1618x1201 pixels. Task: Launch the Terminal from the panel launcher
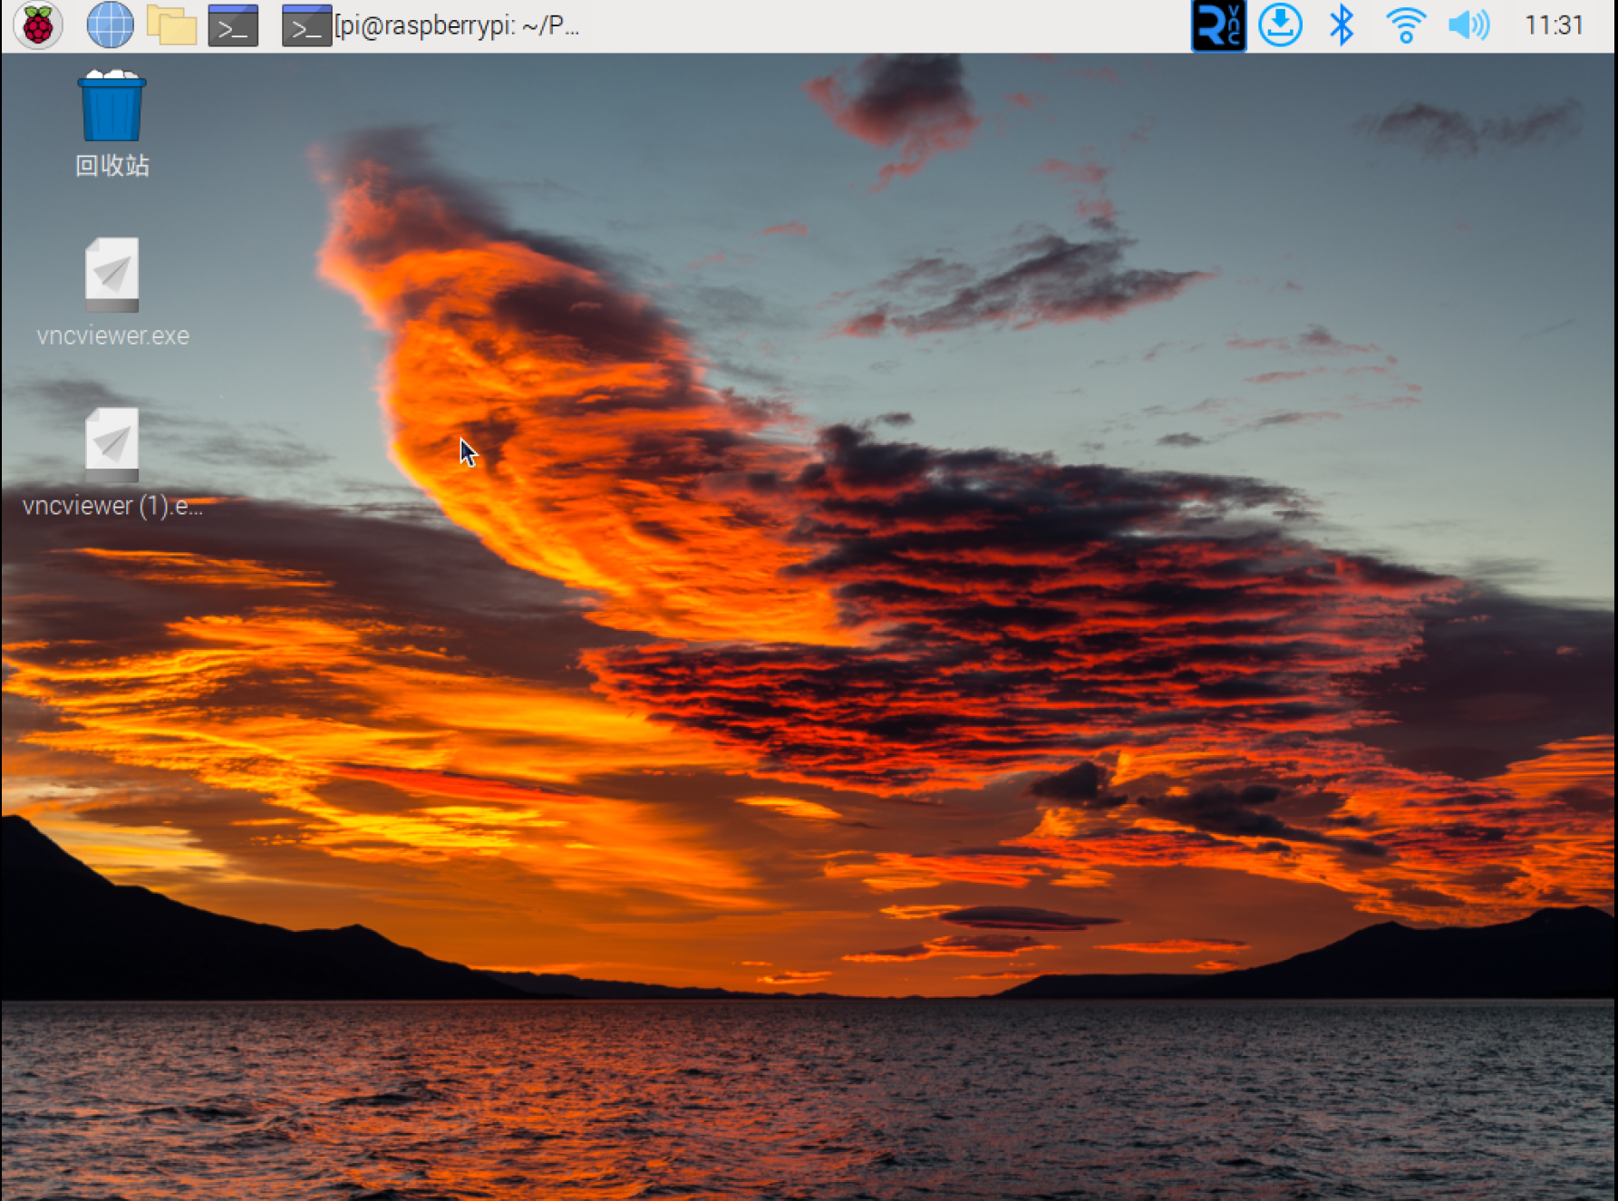[x=233, y=24]
